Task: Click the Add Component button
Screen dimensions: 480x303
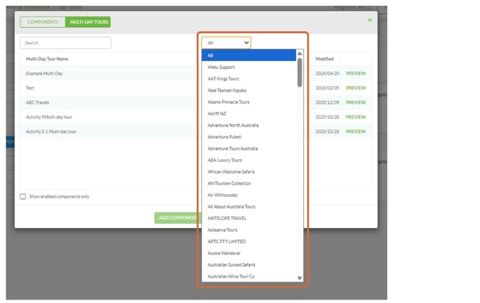Action: [x=178, y=218]
